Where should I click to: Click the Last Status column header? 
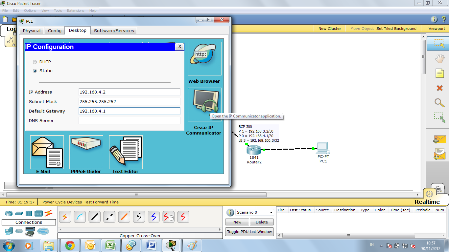coord(300,210)
